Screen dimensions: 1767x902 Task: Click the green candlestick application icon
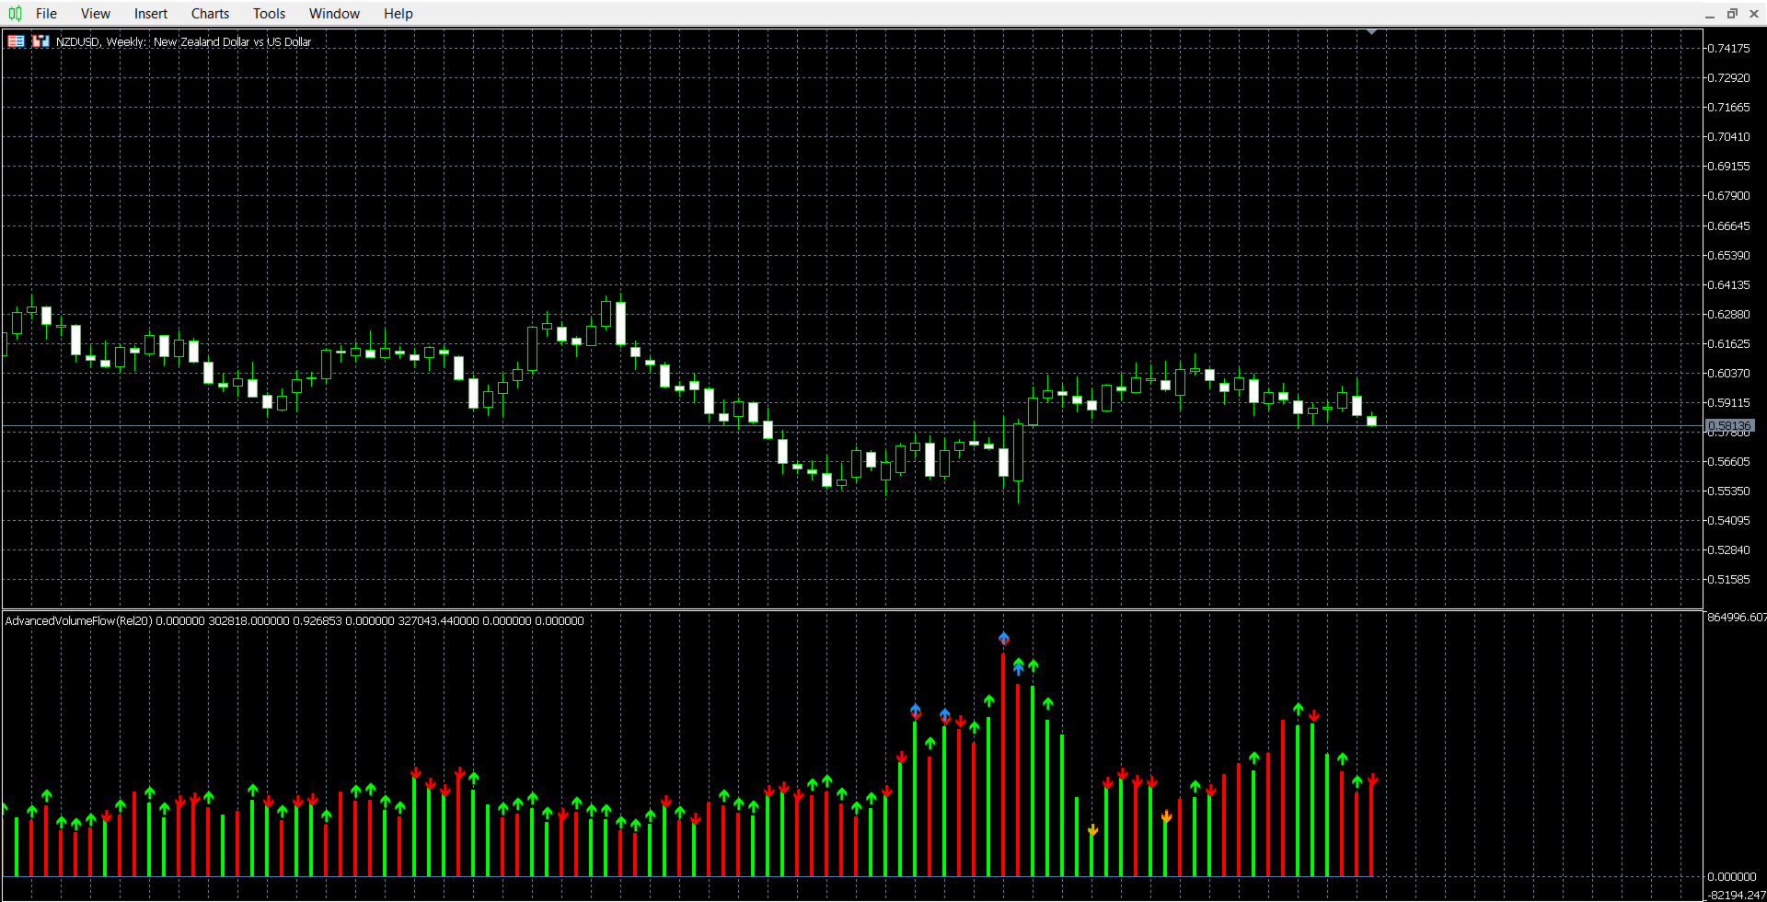(x=15, y=13)
